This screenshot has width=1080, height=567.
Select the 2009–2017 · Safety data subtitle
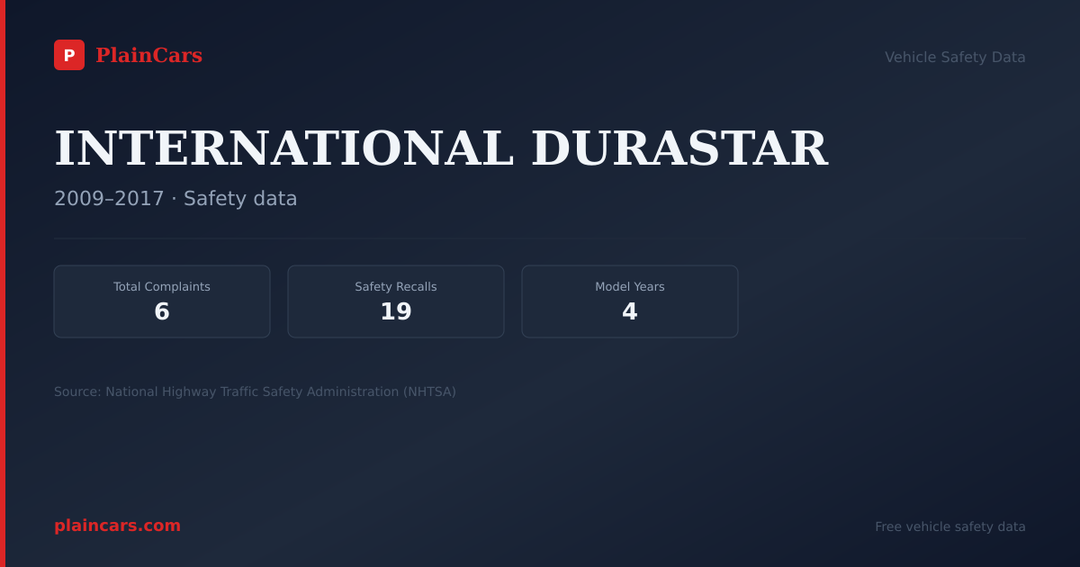175,198
